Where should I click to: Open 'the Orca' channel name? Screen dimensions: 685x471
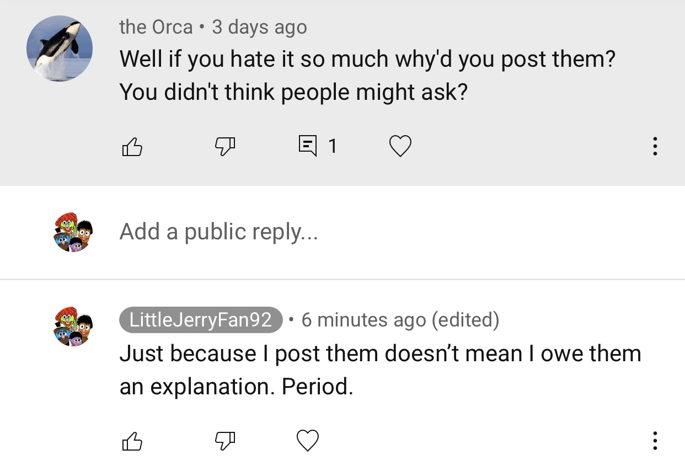pyautogui.click(x=156, y=27)
